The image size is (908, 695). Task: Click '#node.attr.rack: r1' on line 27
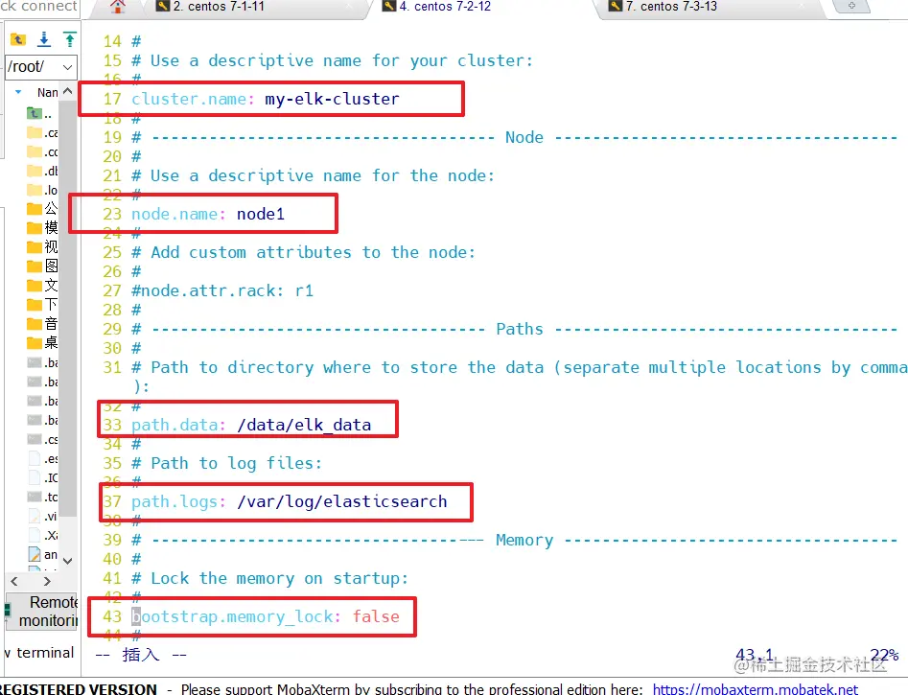pos(222,290)
